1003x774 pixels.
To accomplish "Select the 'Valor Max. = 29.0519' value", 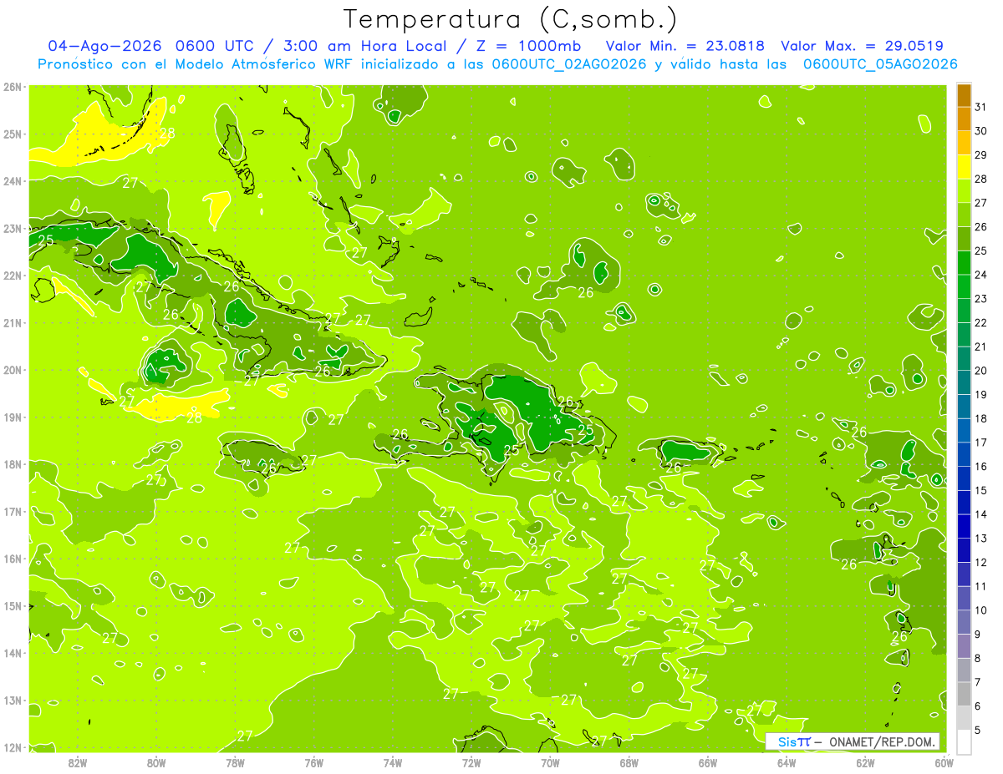I will coord(862,46).
